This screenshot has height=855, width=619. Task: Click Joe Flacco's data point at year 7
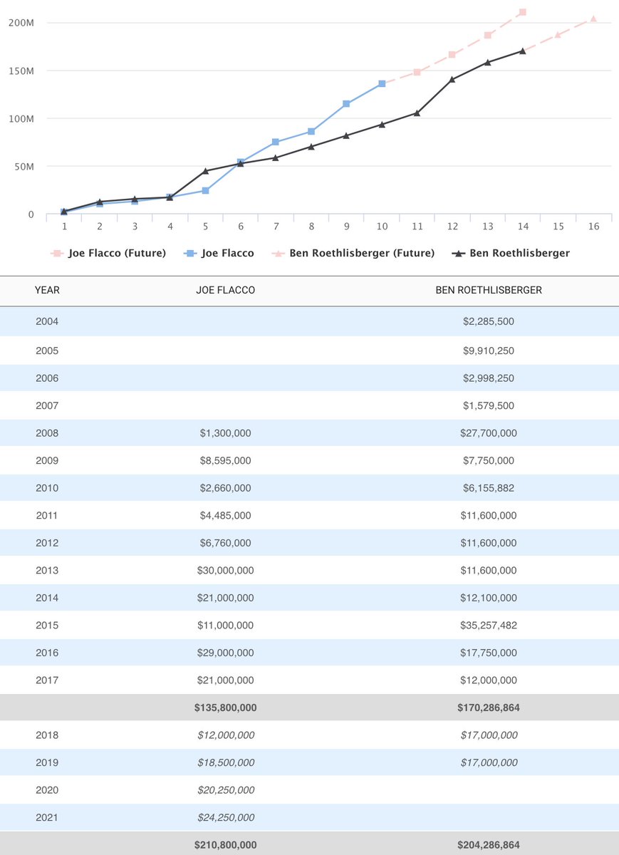point(276,142)
